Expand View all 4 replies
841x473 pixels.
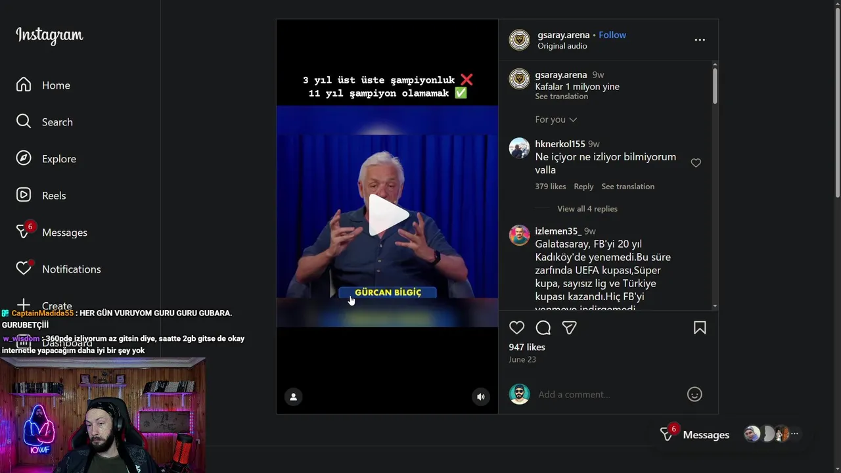click(x=587, y=209)
